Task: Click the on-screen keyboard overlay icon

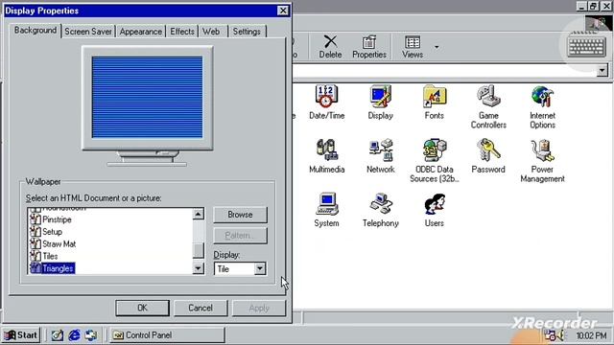Action: 586,47
